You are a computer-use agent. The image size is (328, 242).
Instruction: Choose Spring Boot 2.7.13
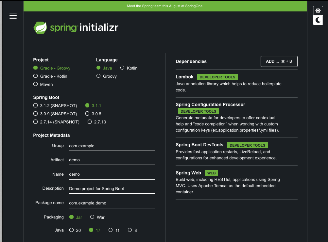97,122
